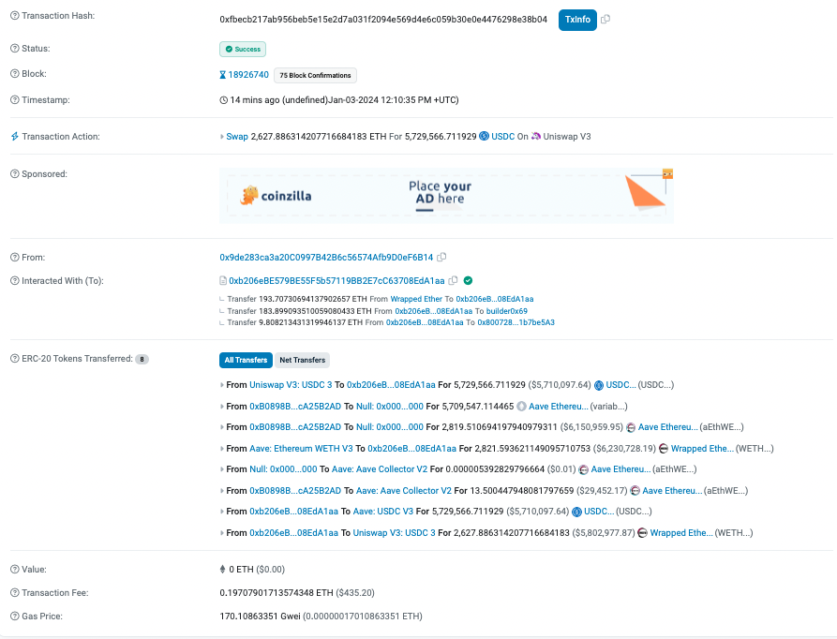837x639 pixels.
Task: Expand transfer from Aave: Ethereum WETH V3
Action: tap(222, 449)
